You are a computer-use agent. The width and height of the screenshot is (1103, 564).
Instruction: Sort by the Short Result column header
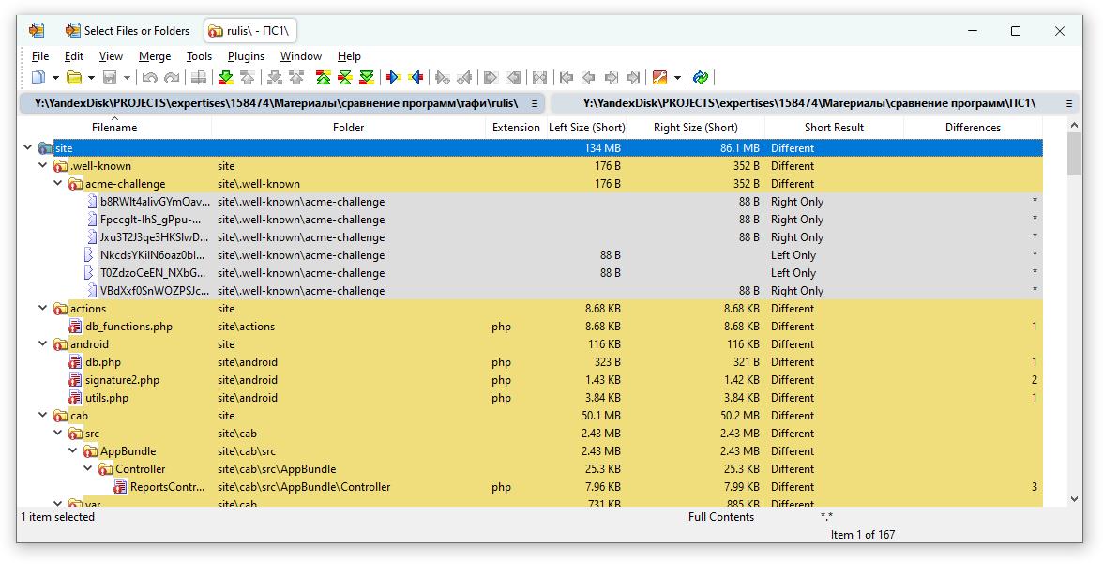[x=833, y=128]
